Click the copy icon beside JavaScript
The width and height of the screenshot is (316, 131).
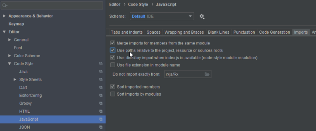pos(101,119)
